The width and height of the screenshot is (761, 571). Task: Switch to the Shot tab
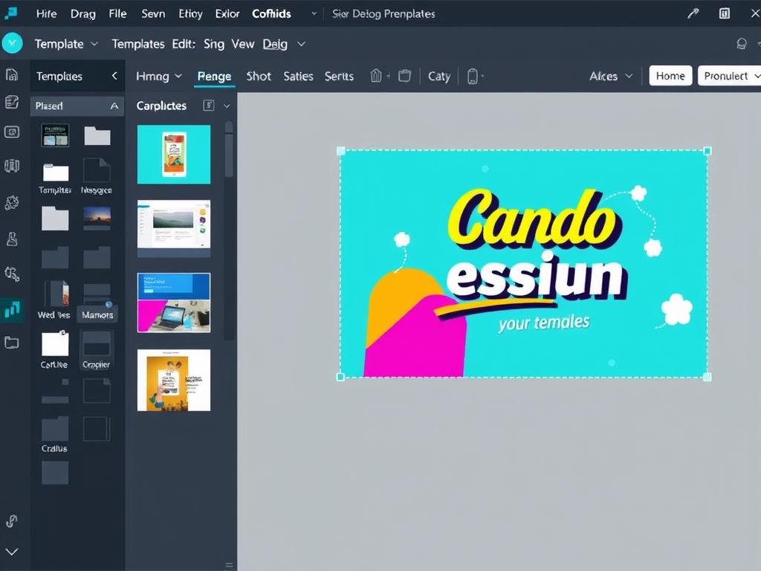pyautogui.click(x=258, y=77)
